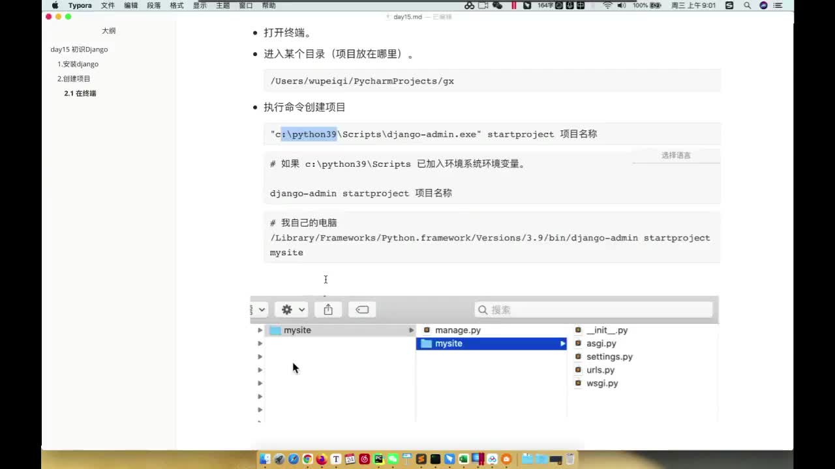
Task: Select the top-level mysite folder in the first column
Action: (340, 330)
